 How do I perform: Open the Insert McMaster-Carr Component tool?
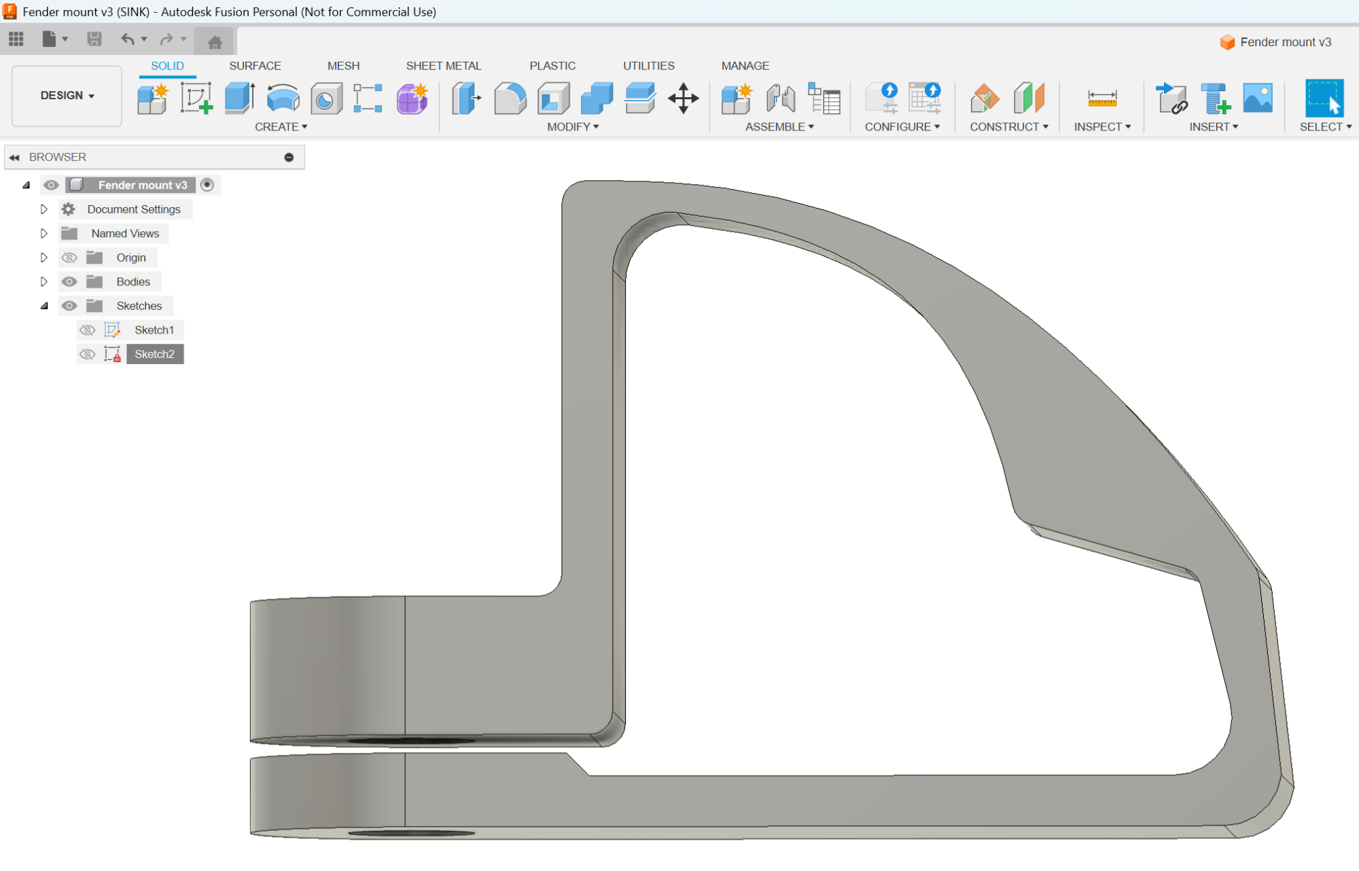point(1215,99)
